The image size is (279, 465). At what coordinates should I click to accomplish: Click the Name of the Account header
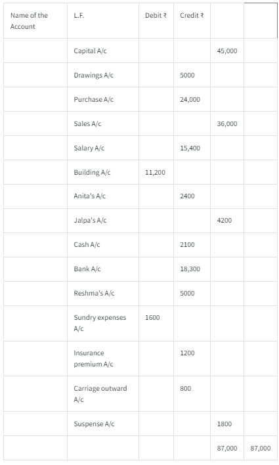(29, 21)
